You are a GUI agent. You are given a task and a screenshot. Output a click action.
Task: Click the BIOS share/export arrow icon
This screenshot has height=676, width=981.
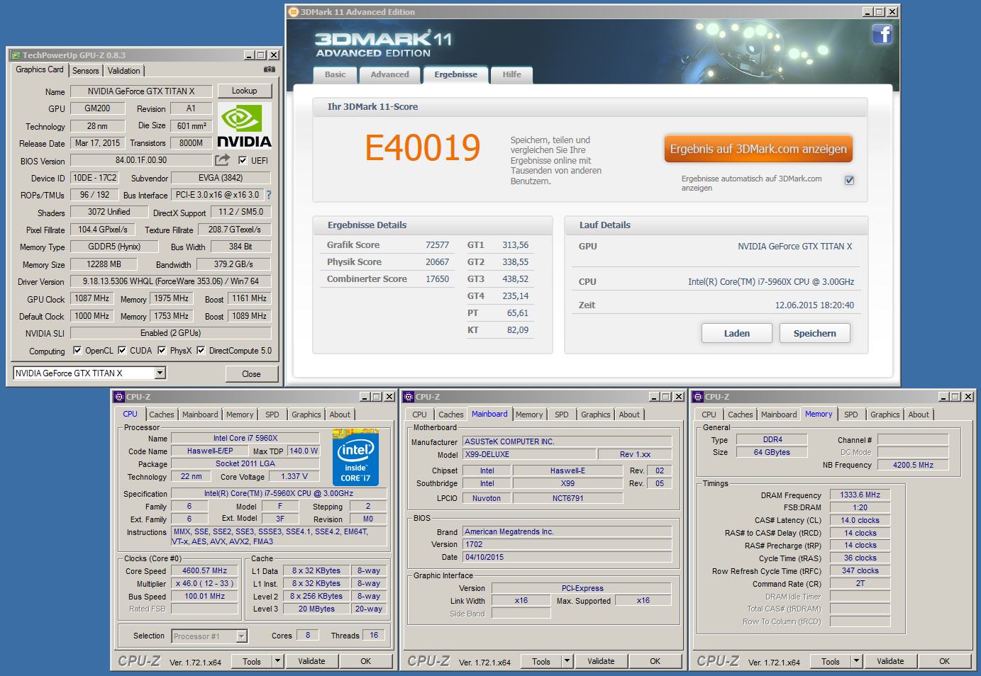tap(223, 160)
